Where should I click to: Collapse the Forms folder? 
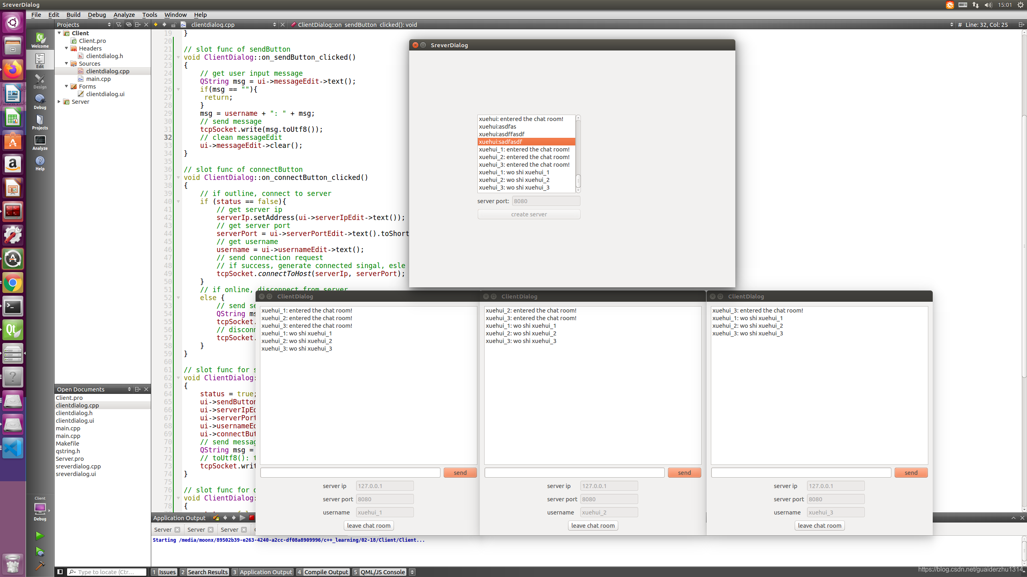(x=67, y=86)
